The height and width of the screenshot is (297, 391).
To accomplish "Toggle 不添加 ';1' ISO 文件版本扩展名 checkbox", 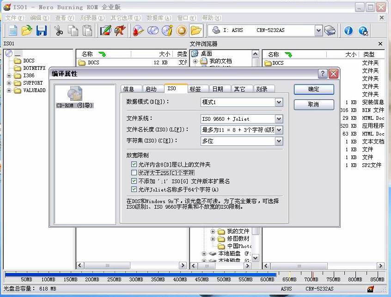I will pos(134,181).
